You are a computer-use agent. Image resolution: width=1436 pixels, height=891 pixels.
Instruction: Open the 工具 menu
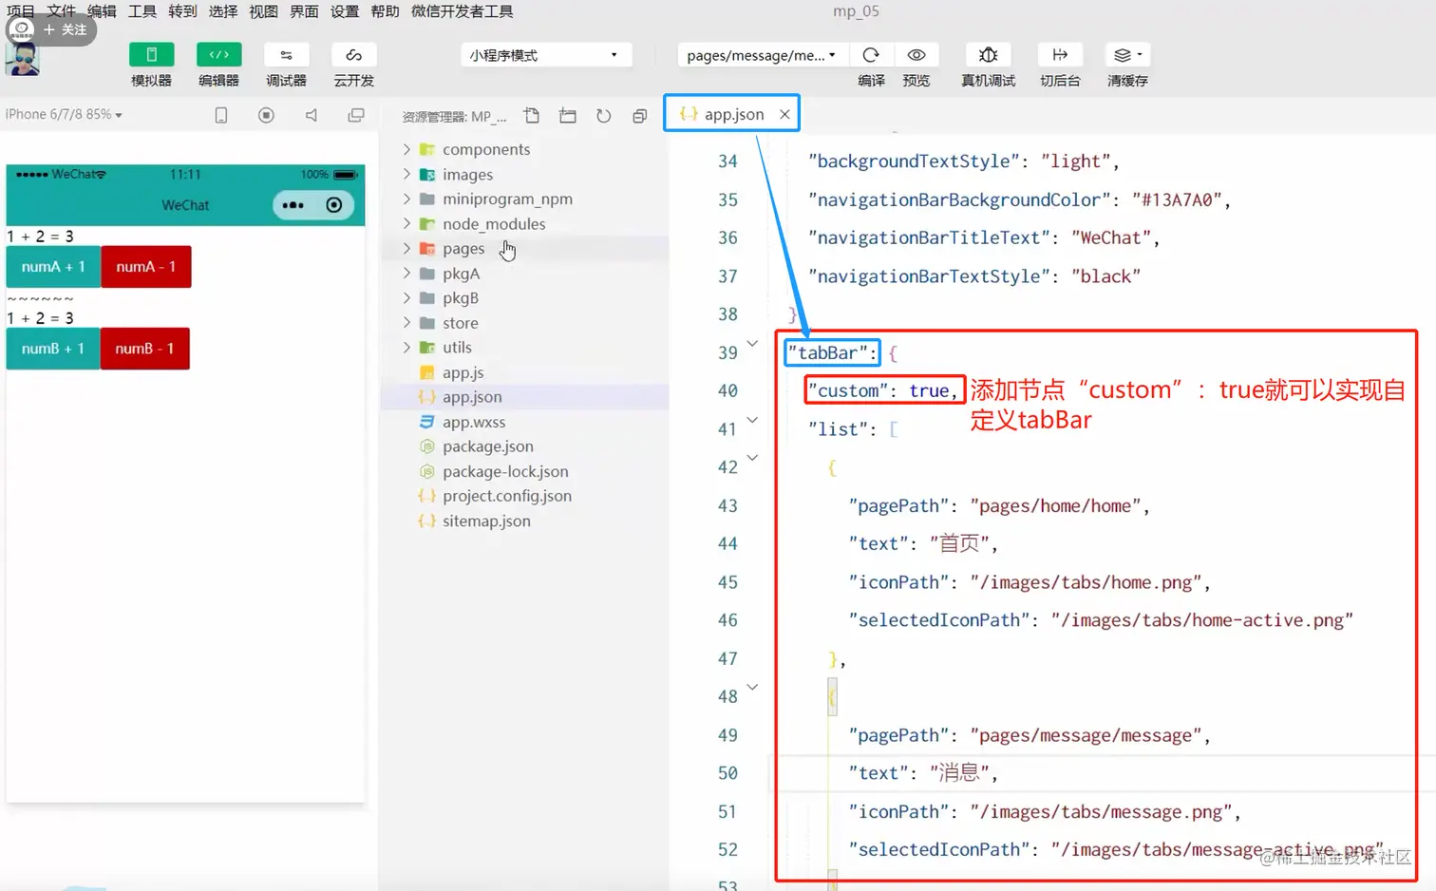(142, 11)
